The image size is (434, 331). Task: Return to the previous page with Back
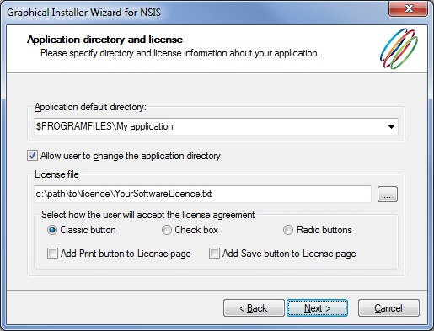[254, 308]
